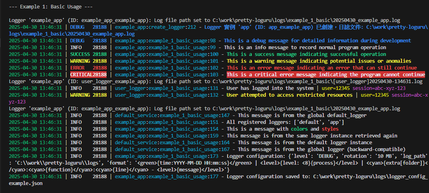Screen dimensions: 429x193
Task: Click 'example_app:example_1_basic_usage:101' source reference
Action: pos(167,61)
